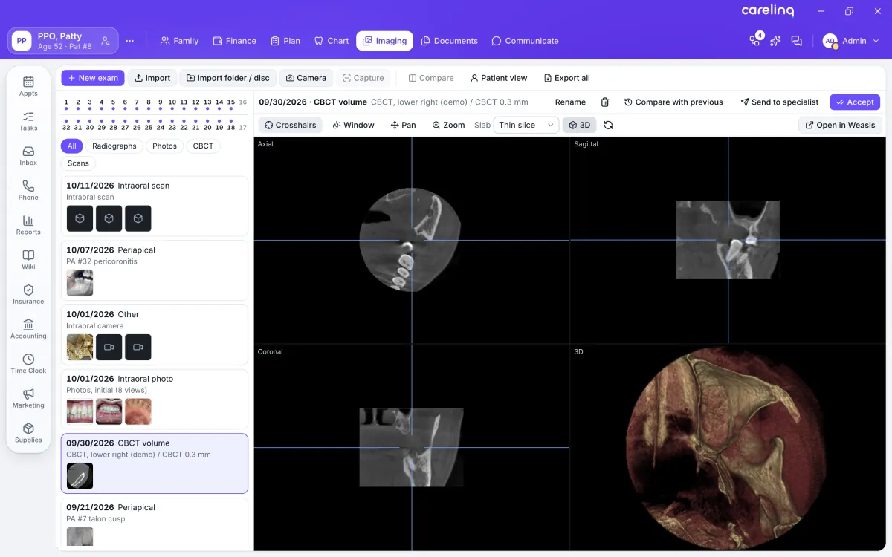Filter exams by CBCT
892x557 pixels.
(x=203, y=146)
